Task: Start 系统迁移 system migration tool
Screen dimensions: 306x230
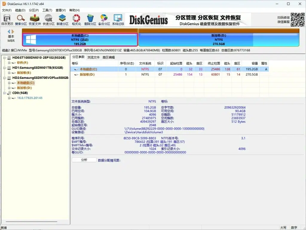Action: pyautogui.click(x=117, y=19)
